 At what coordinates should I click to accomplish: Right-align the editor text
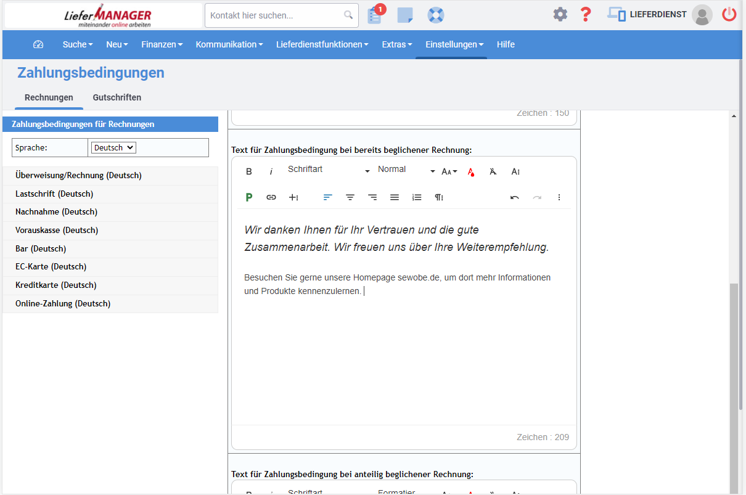(372, 197)
